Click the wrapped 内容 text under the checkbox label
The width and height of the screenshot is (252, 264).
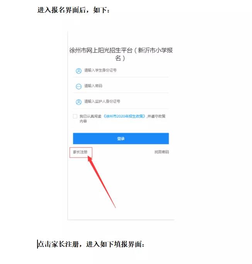coord(83,121)
